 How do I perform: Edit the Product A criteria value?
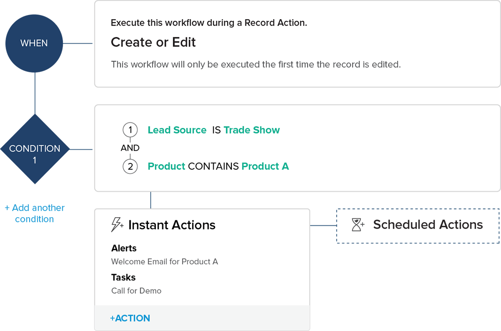pyautogui.click(x=265, y=167)
